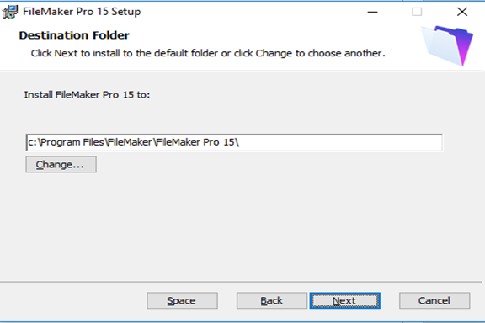The image size is (485, 323).
Task: Abort installation with Cancel button
Action: (434, 300)
